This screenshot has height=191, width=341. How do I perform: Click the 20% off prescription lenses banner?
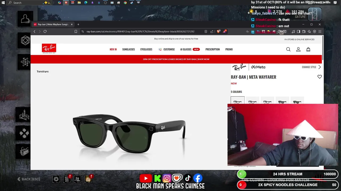(176, 59)
